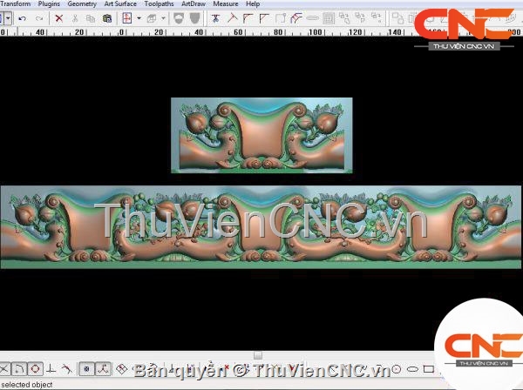The height and width of the screenshot is (390, 523).
Task: Open the leftmost toolbar dropdown arrow
Action: point(8,18)
